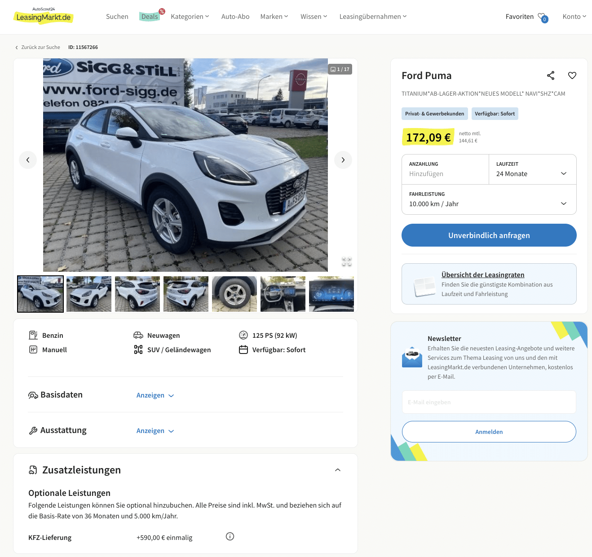Click the Basisdaten car-search icon
This screenshot has height=557, width=592.
33,395
